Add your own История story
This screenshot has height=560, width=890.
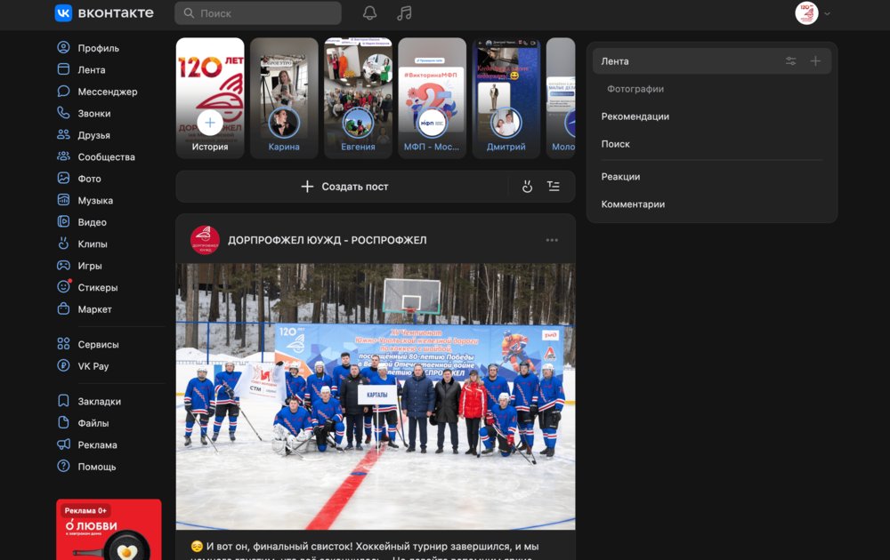(x=210, y=98)
